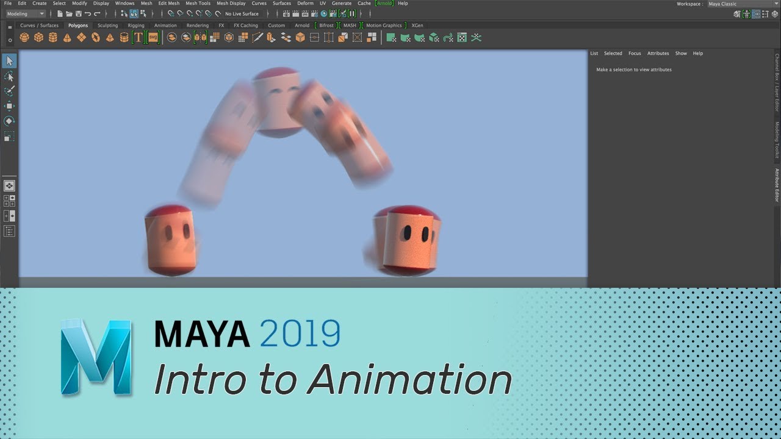Click the Render Current Frame clapper icon
The height and width of the screenshot is (439, 781).
point(295,13)
